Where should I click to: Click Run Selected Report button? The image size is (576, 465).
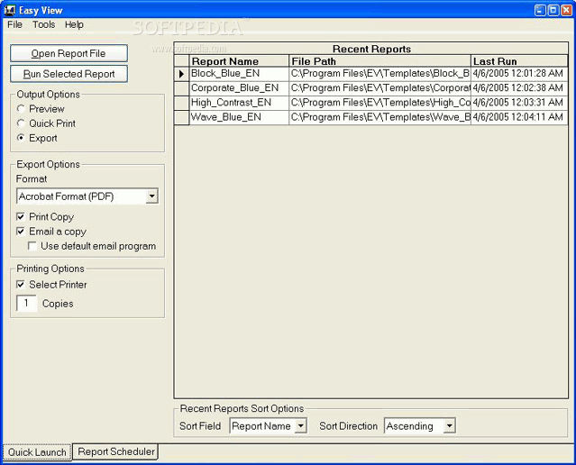pos(69,74)
